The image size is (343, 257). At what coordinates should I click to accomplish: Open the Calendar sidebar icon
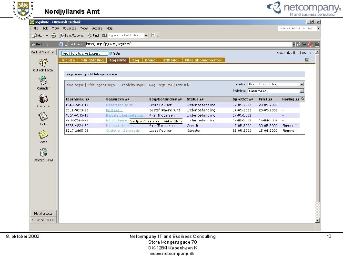tap(43, 80)
